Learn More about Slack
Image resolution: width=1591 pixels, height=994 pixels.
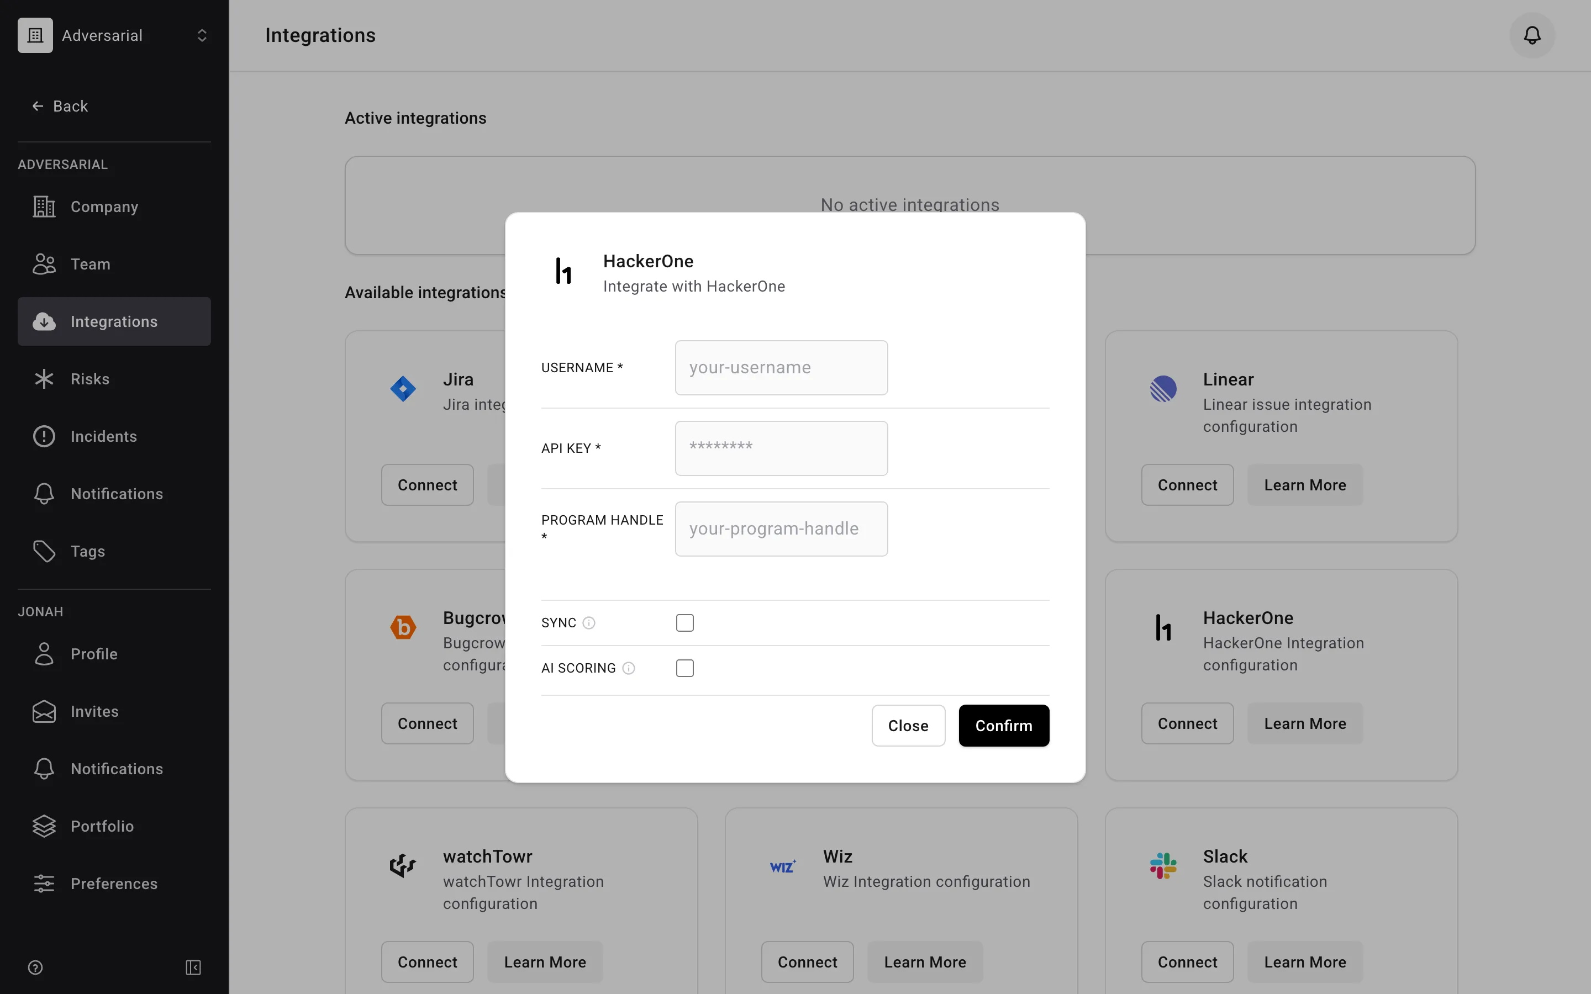[1305, 963]
